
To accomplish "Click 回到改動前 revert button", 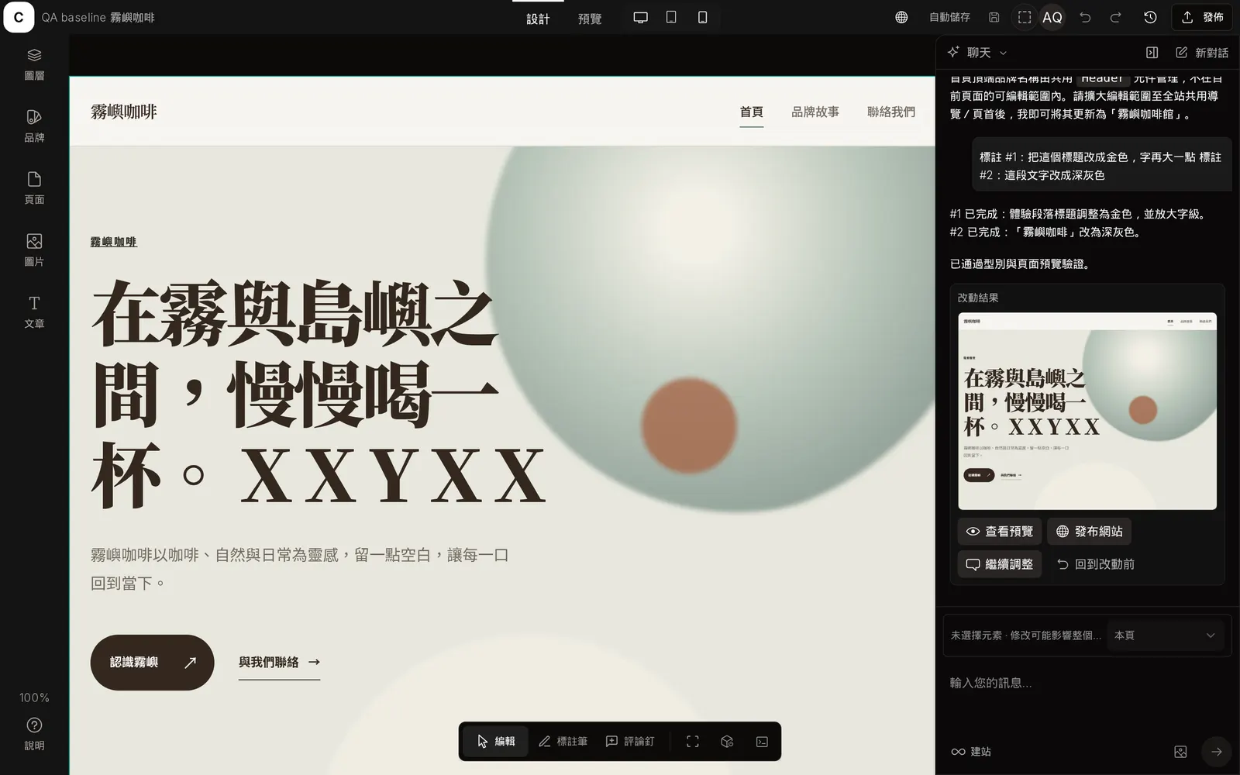I will click(x=1095, y=564).
